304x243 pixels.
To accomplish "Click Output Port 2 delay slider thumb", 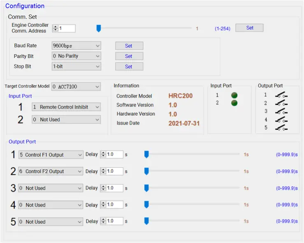I will [146, 171].
